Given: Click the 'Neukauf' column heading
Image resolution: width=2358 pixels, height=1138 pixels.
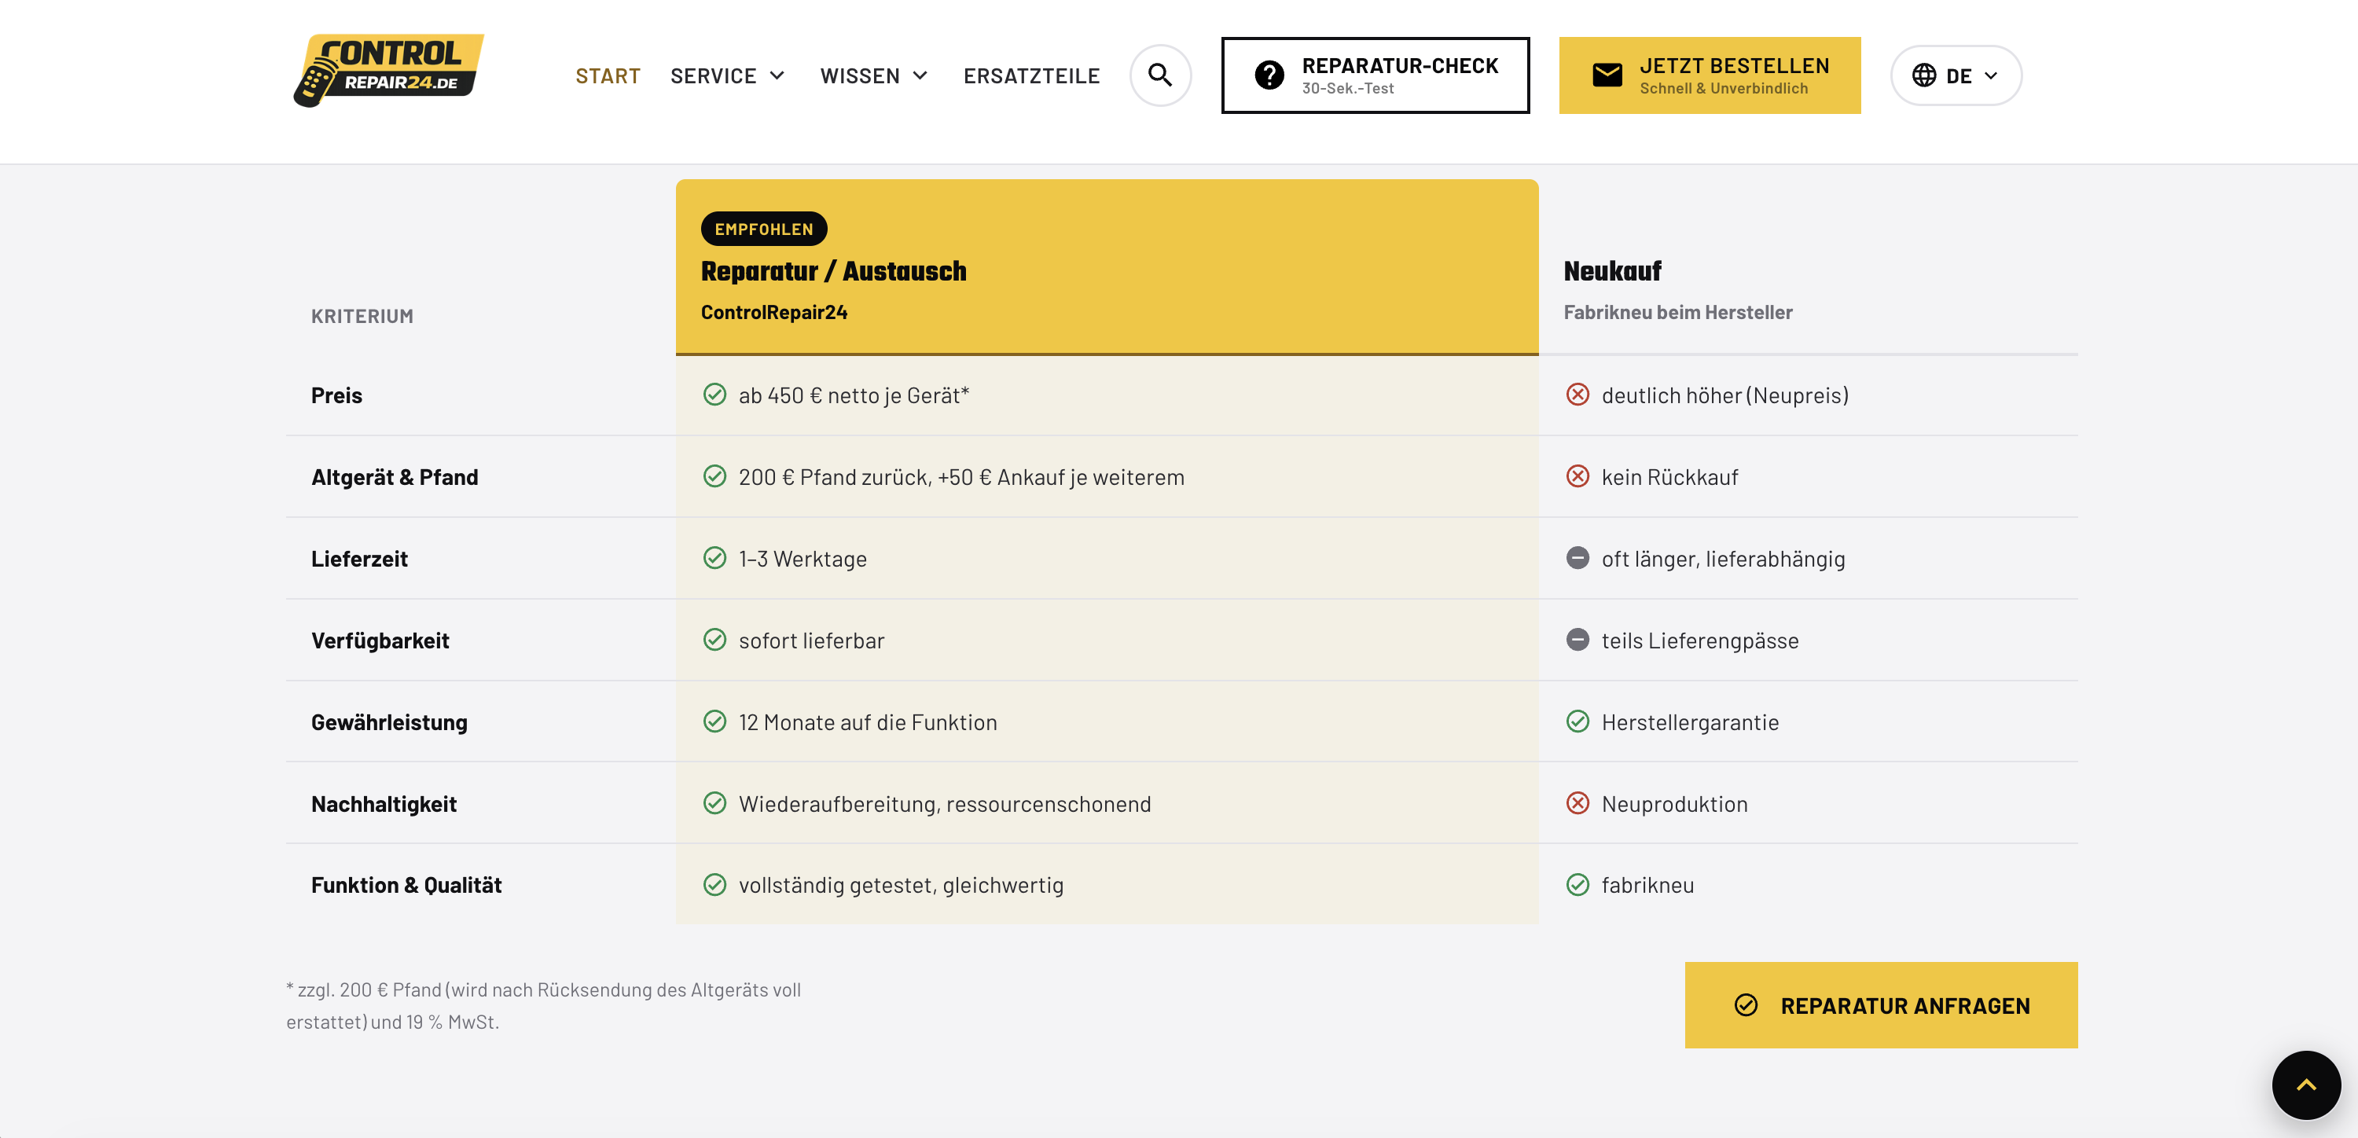Looking at the screenshot, I should 1612,271.
